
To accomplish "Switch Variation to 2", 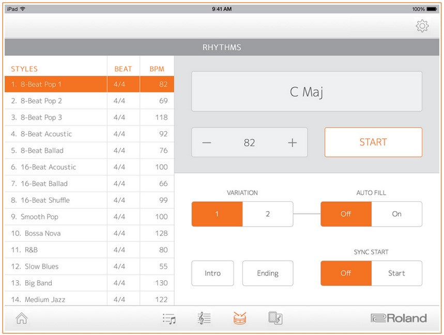I will (x=268, y=214).
